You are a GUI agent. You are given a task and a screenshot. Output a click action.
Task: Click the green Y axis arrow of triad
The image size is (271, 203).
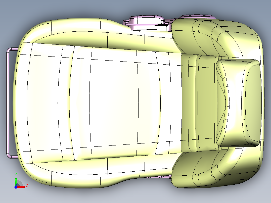pyautogui.click(x=16, y=181)
